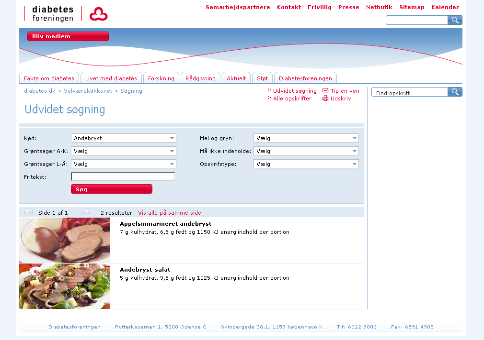
Task: Open the Kalender link
Action: pos(445,7)
